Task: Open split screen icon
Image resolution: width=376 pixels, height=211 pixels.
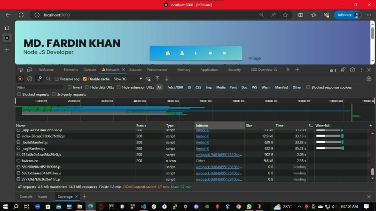Action: pyautogui.click(x=300, y=15)
